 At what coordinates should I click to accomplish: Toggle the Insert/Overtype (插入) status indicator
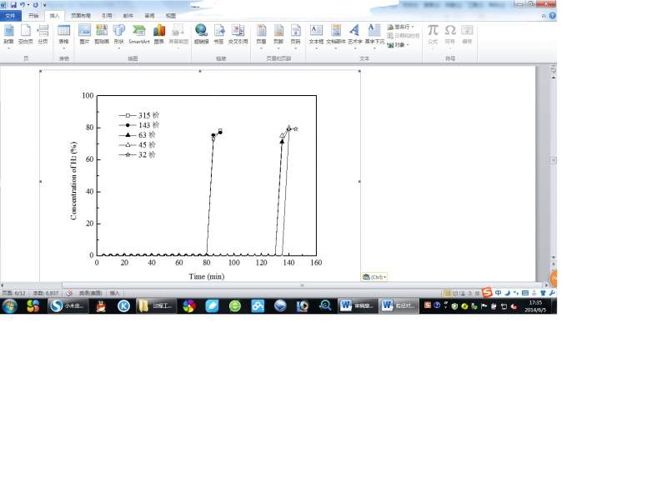coord(115,293)
